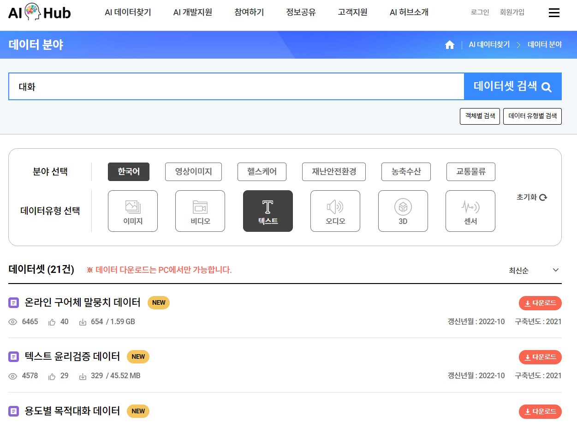
Task: Download 용도별 목적대화 데이터
Action: (540, 411)
